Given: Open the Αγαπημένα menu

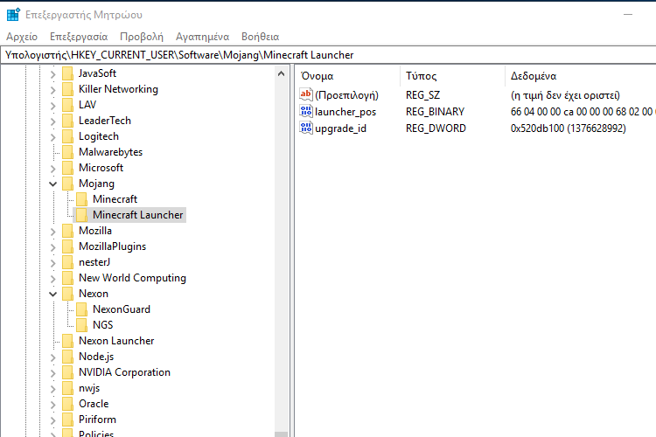Looking at the screenshot, I should pyautogui.click(x=203, y=37).
